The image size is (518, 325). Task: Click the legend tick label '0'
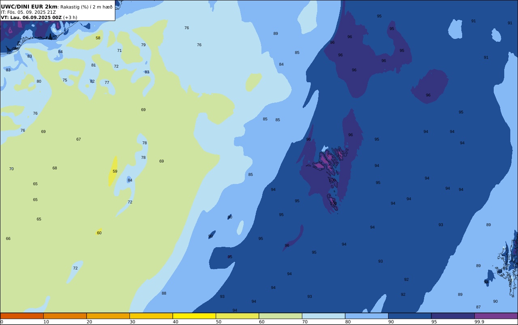pos(2,322)
